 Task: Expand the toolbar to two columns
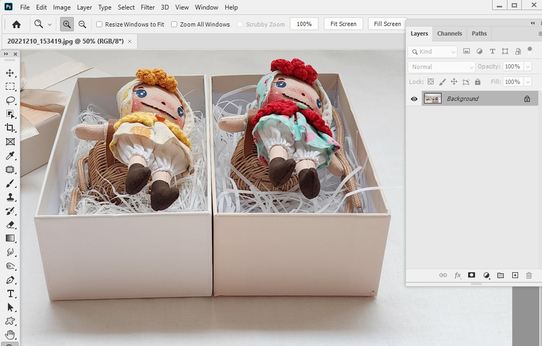[x=6, y=54]
